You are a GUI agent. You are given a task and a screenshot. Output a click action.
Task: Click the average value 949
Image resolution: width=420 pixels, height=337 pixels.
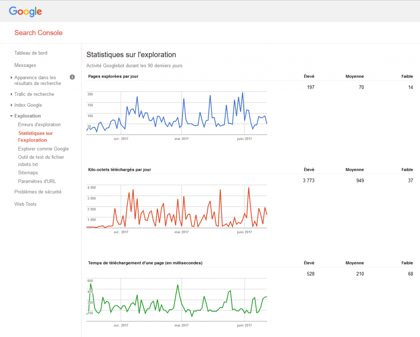(360, 181)
